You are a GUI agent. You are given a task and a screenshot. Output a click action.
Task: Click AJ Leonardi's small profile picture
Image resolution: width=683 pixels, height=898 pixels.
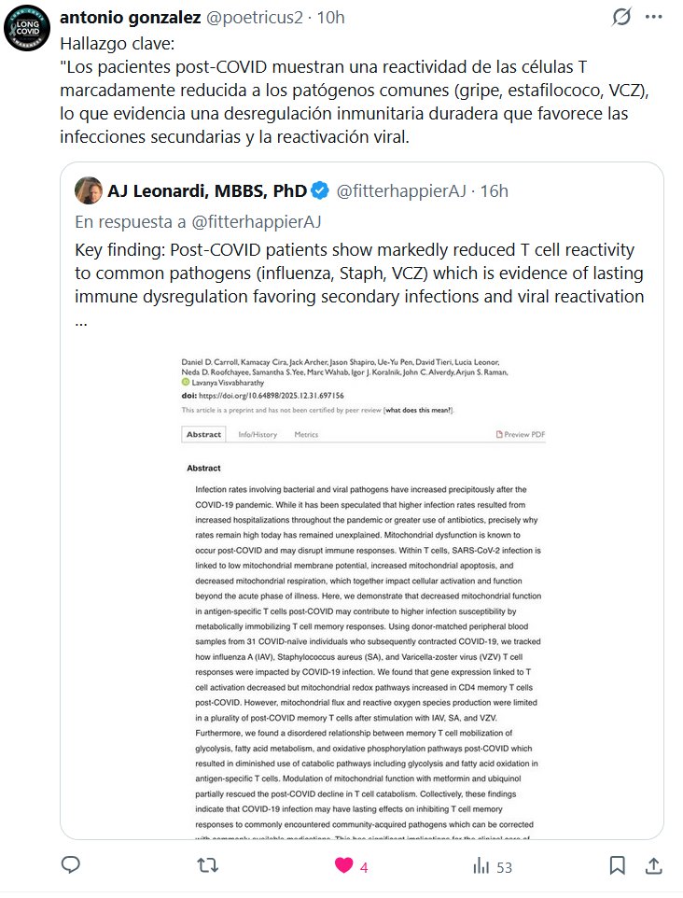[88, 190]
